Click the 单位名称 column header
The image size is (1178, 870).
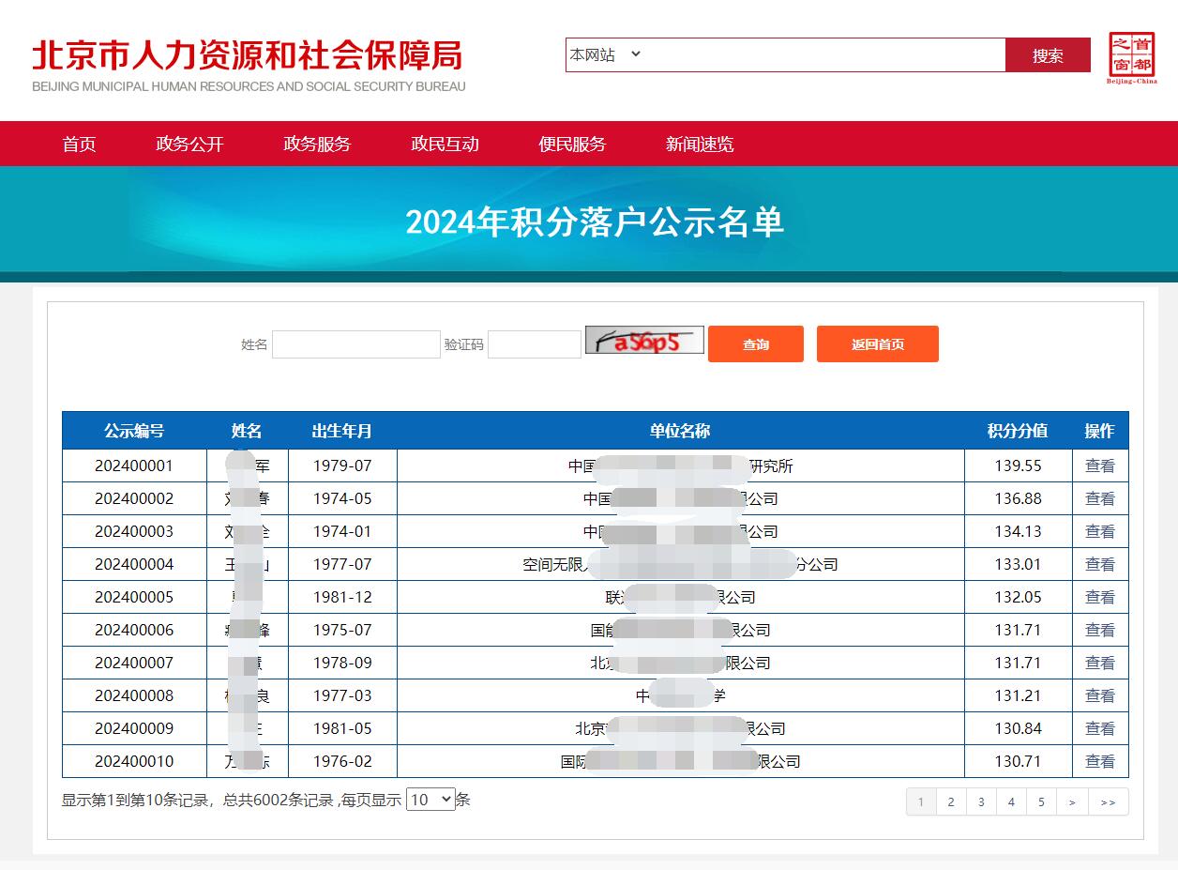680,431
